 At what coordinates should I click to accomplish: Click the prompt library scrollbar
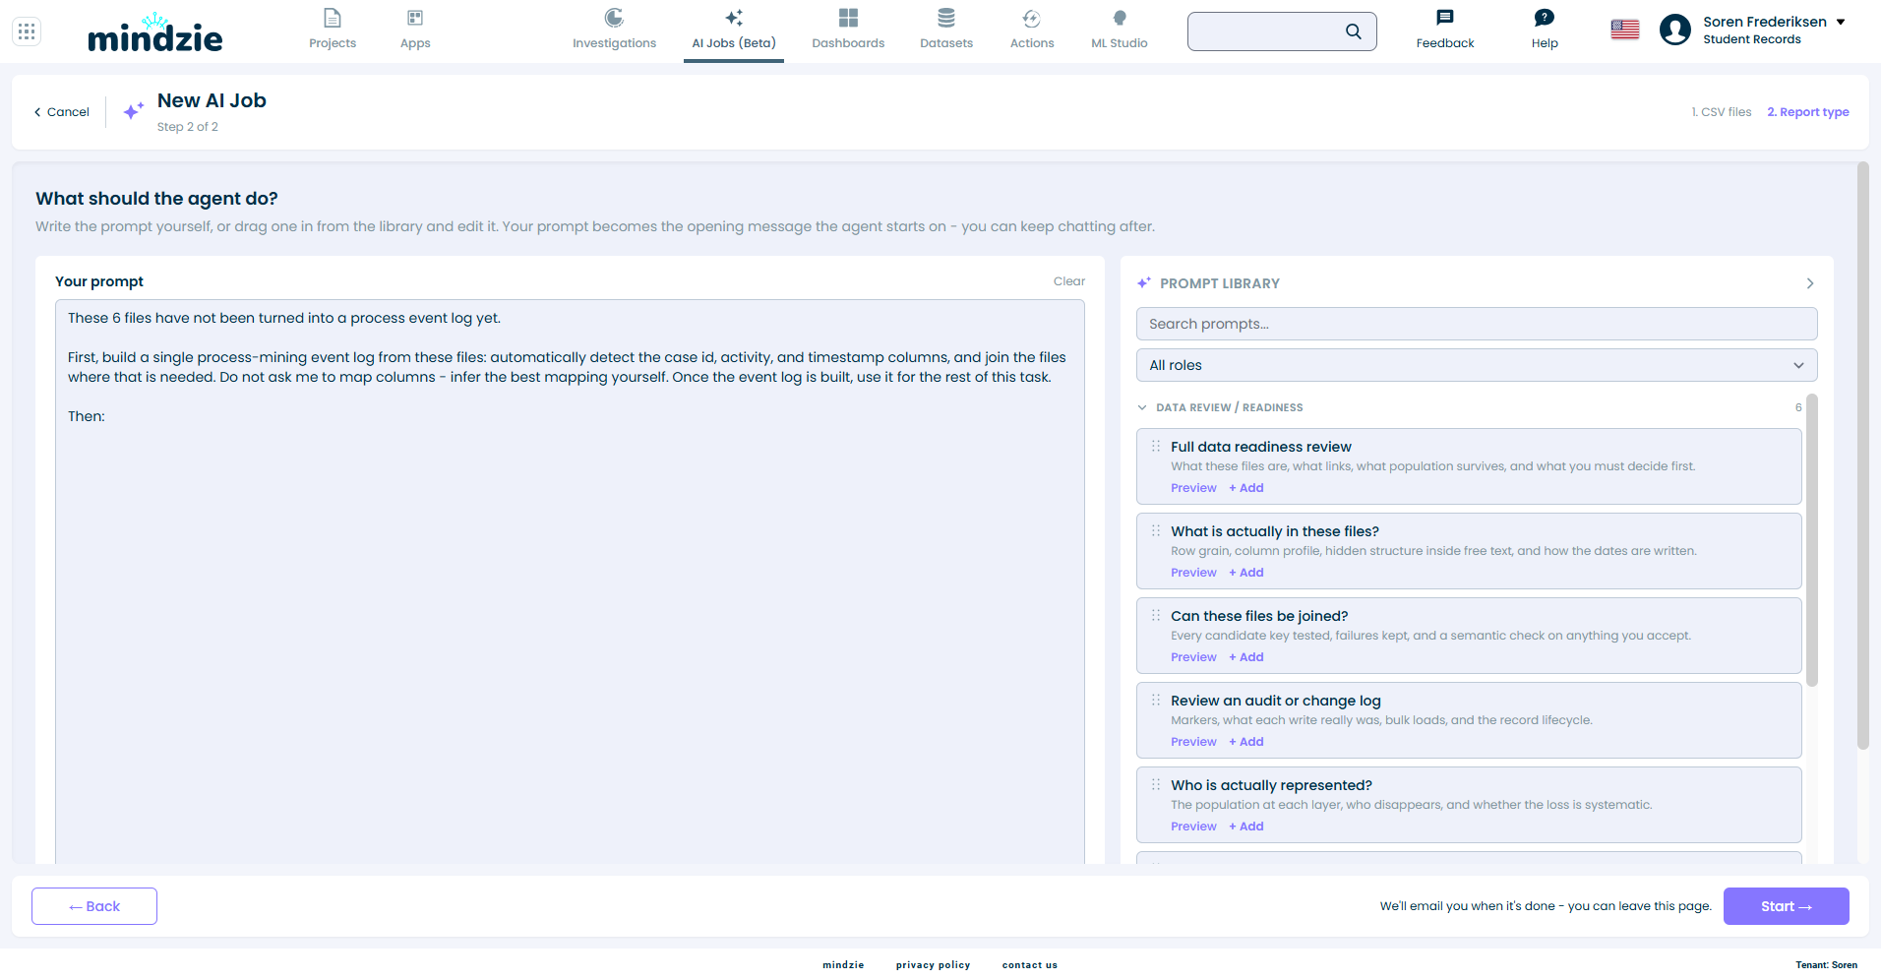[1812, 540]
